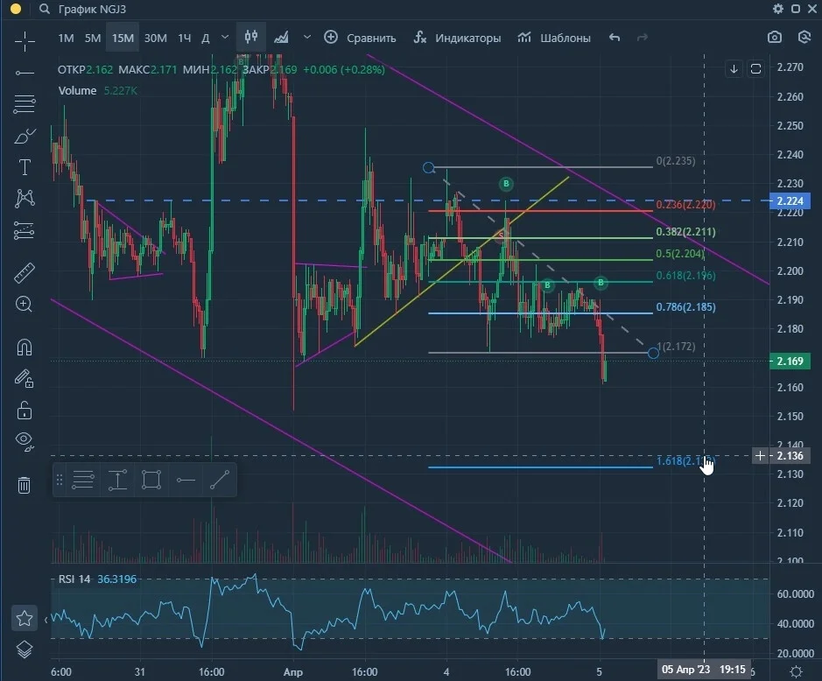Viewport: 822px width, 681px height.
Task: Open the object layers tree
Action: click(x=25, y=649)
